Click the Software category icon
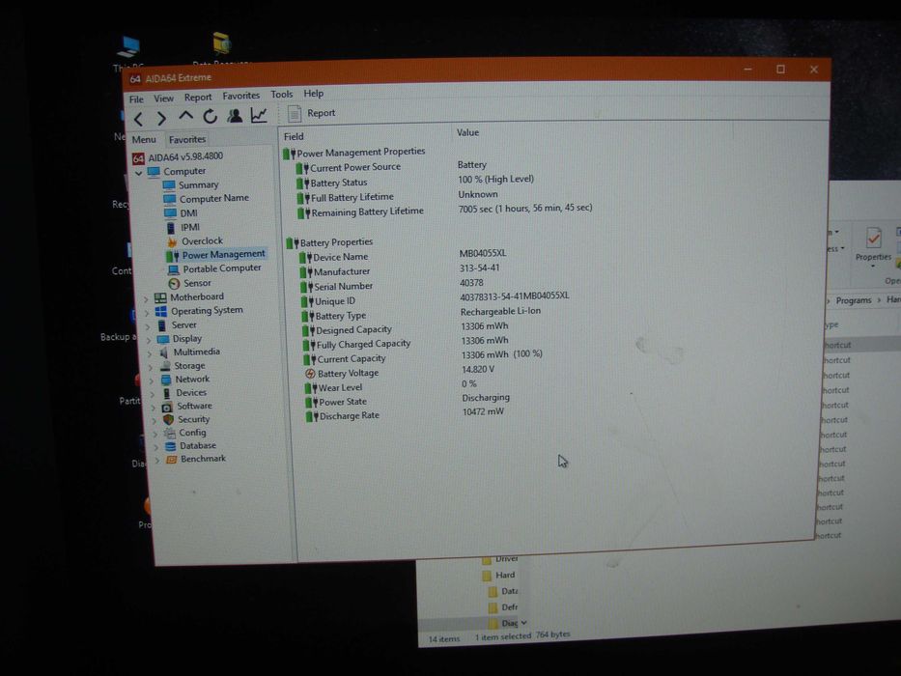This screenshot has height=676, width=901. click(167, 407)
